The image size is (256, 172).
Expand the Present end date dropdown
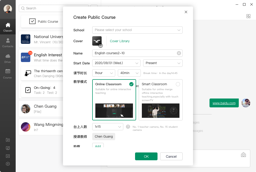(162, 63)
